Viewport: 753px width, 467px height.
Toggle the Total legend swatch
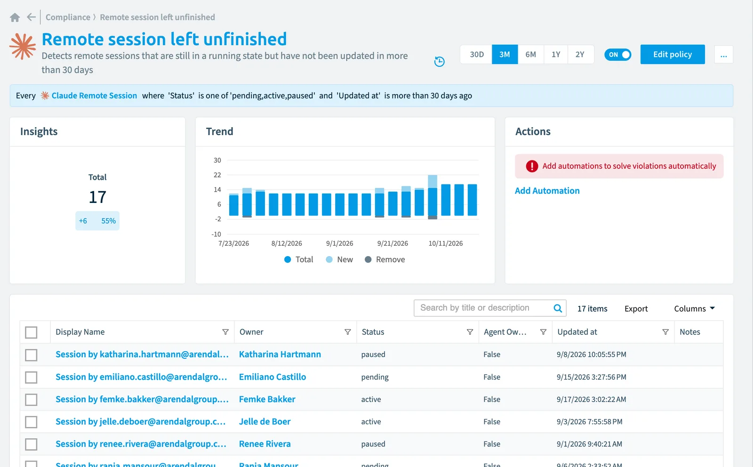coord(288,259)
